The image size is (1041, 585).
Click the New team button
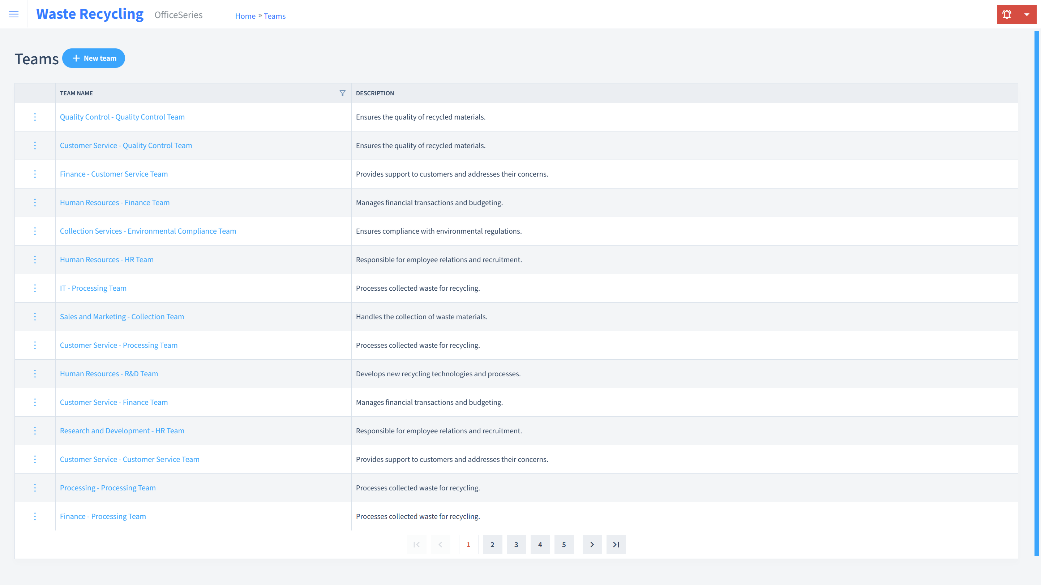click(94, 58)
